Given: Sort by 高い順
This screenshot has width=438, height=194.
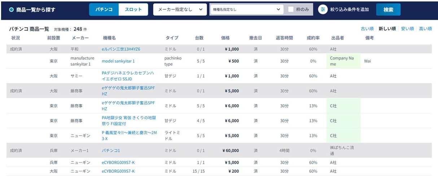Looking at the screenshot, I should point(425,29).
